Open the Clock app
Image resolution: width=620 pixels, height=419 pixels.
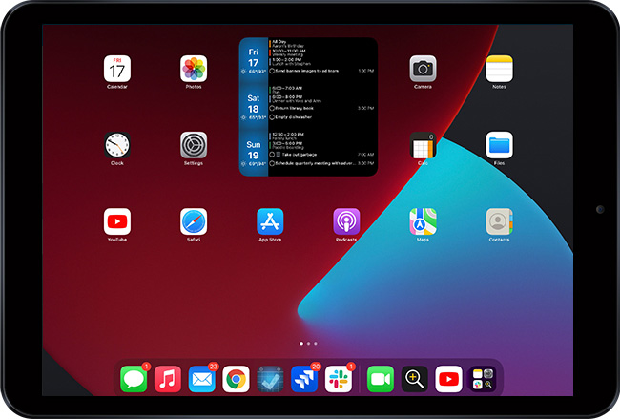coord(117,145)
